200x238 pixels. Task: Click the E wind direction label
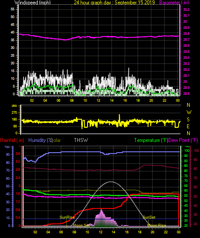188,126
